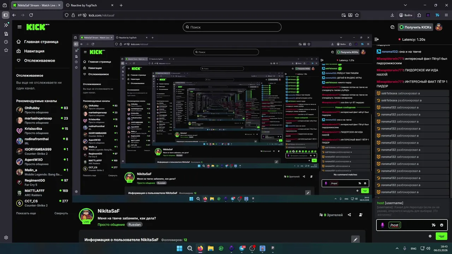
Task: Click the Russian language tag
Action: [135, 225]
